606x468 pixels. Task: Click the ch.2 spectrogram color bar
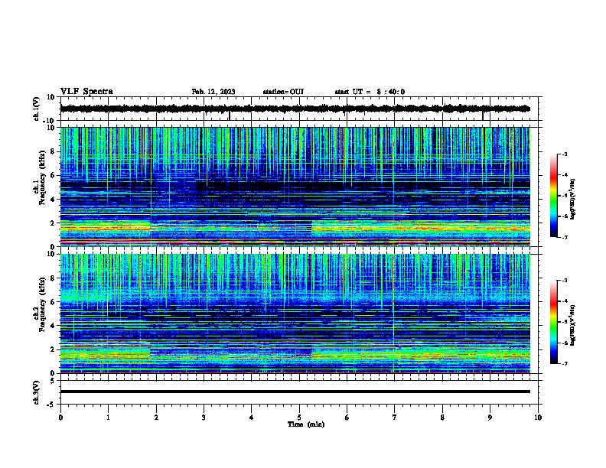553,322
